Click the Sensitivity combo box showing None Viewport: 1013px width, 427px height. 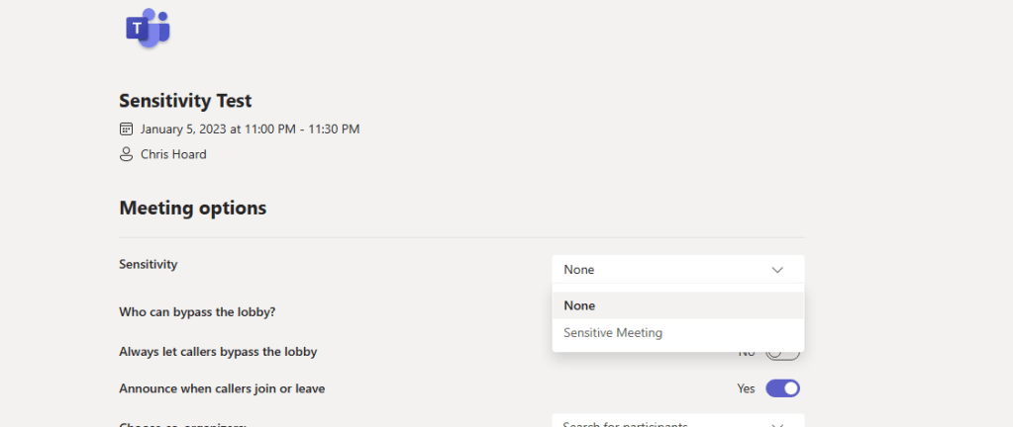[x=663, y=270]
